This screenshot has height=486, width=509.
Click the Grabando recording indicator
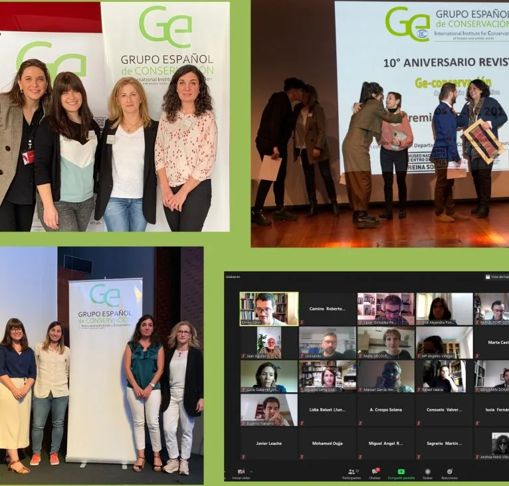[x=233, y=277]
